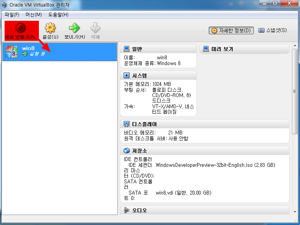Click the Preview (미리 보기) monitor icon
Image resolution: width=300 pixels, height=225 pixels.
[206, 49]
